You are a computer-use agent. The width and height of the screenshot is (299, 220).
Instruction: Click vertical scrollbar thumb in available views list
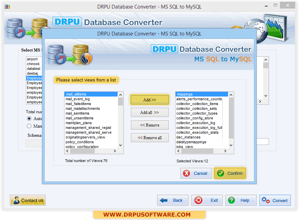click(120, 102)
